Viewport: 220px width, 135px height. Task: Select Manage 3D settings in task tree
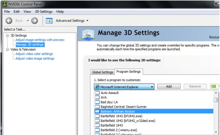point(30,45)
